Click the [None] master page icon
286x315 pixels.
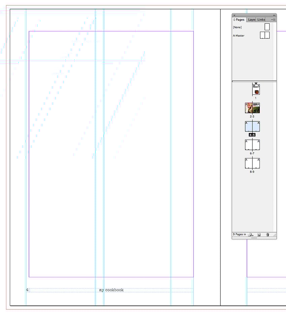tap(267, 27)
